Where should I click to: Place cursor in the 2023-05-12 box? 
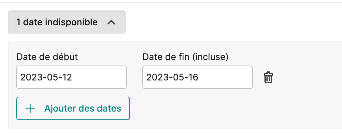72,77
